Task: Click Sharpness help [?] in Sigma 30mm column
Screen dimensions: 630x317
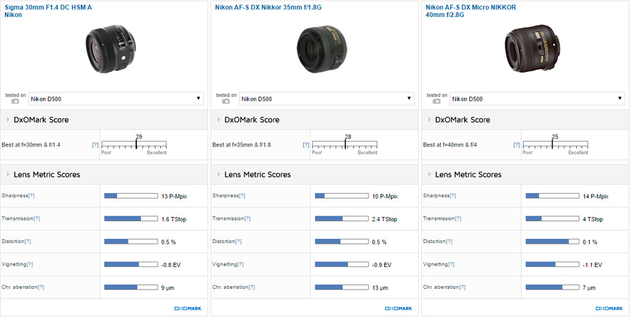Action: click(32, 196)
